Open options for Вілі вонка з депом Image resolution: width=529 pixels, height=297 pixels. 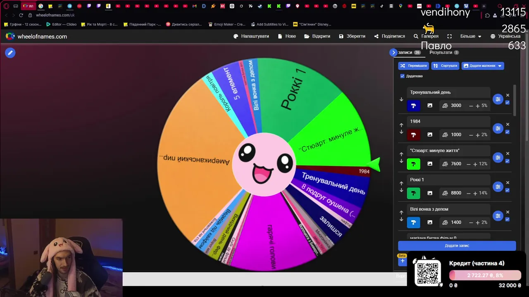click(498, 216)
